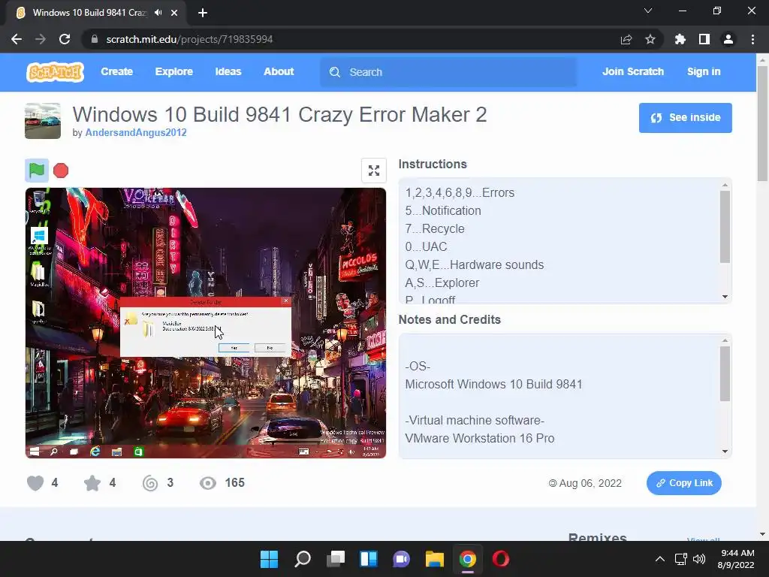Click Instructions box scroll-up arrow

pyautogui.click(x=725, y=185)
